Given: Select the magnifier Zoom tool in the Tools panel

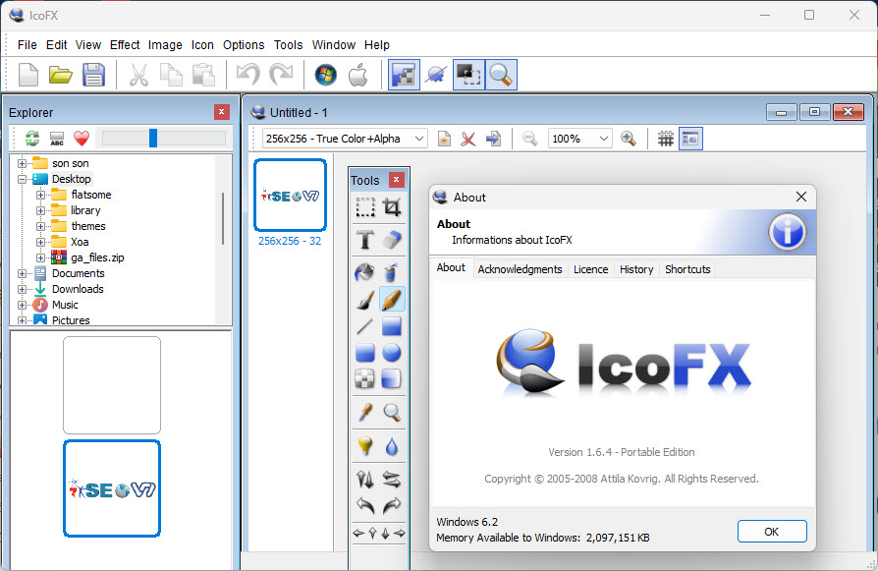Looking at the screenshot, I should [x=392, y=413].
